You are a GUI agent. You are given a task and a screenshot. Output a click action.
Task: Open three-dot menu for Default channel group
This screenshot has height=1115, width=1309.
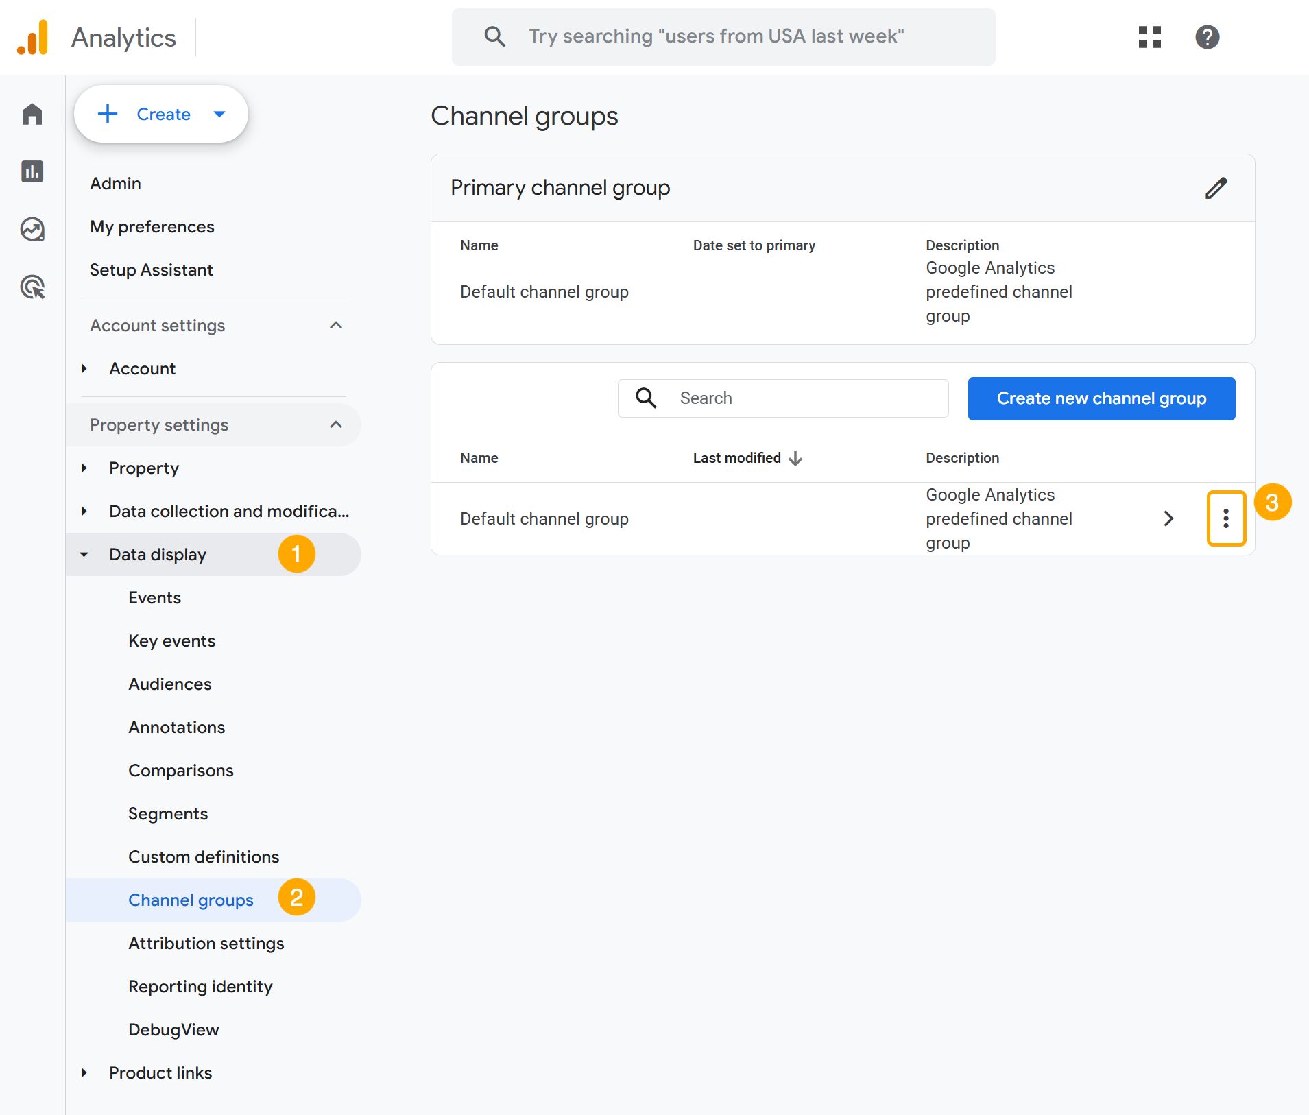pyautogui.click(x=1227, y=518)
